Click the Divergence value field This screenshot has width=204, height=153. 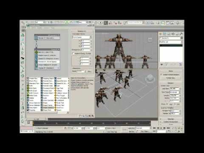coord(85,50)
